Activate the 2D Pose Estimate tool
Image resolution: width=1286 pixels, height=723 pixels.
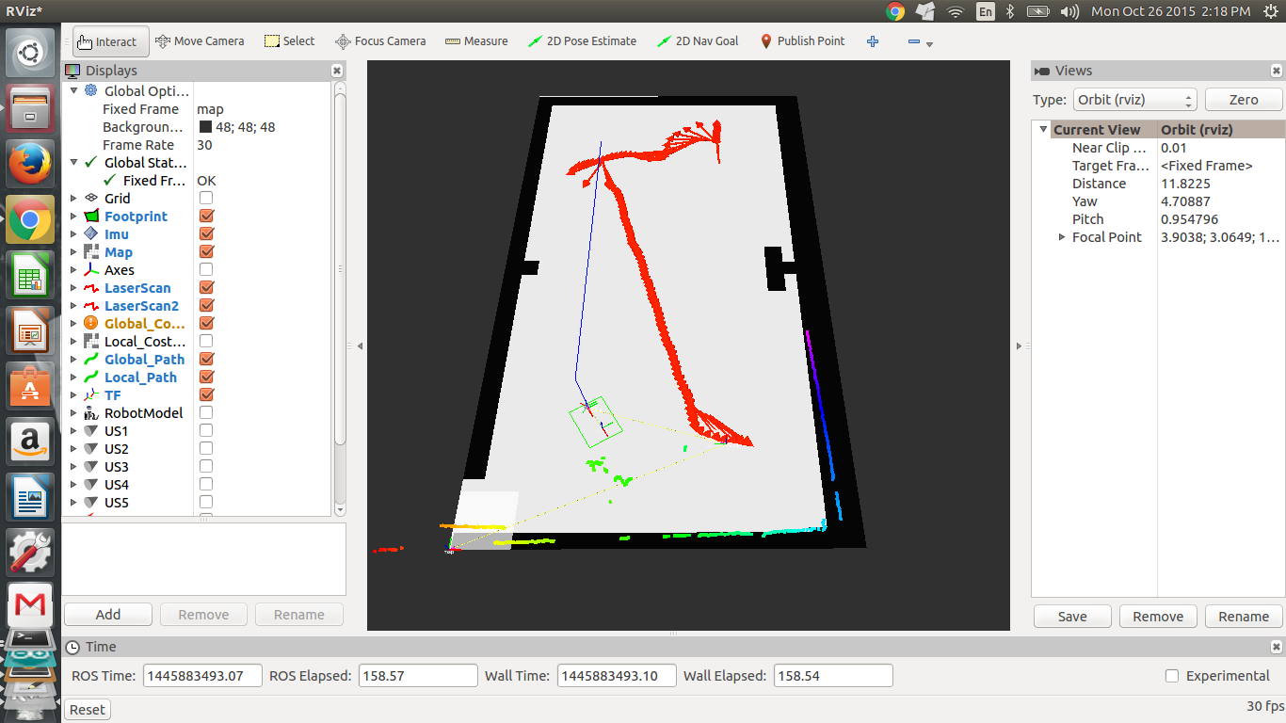[x=583, y=41]
